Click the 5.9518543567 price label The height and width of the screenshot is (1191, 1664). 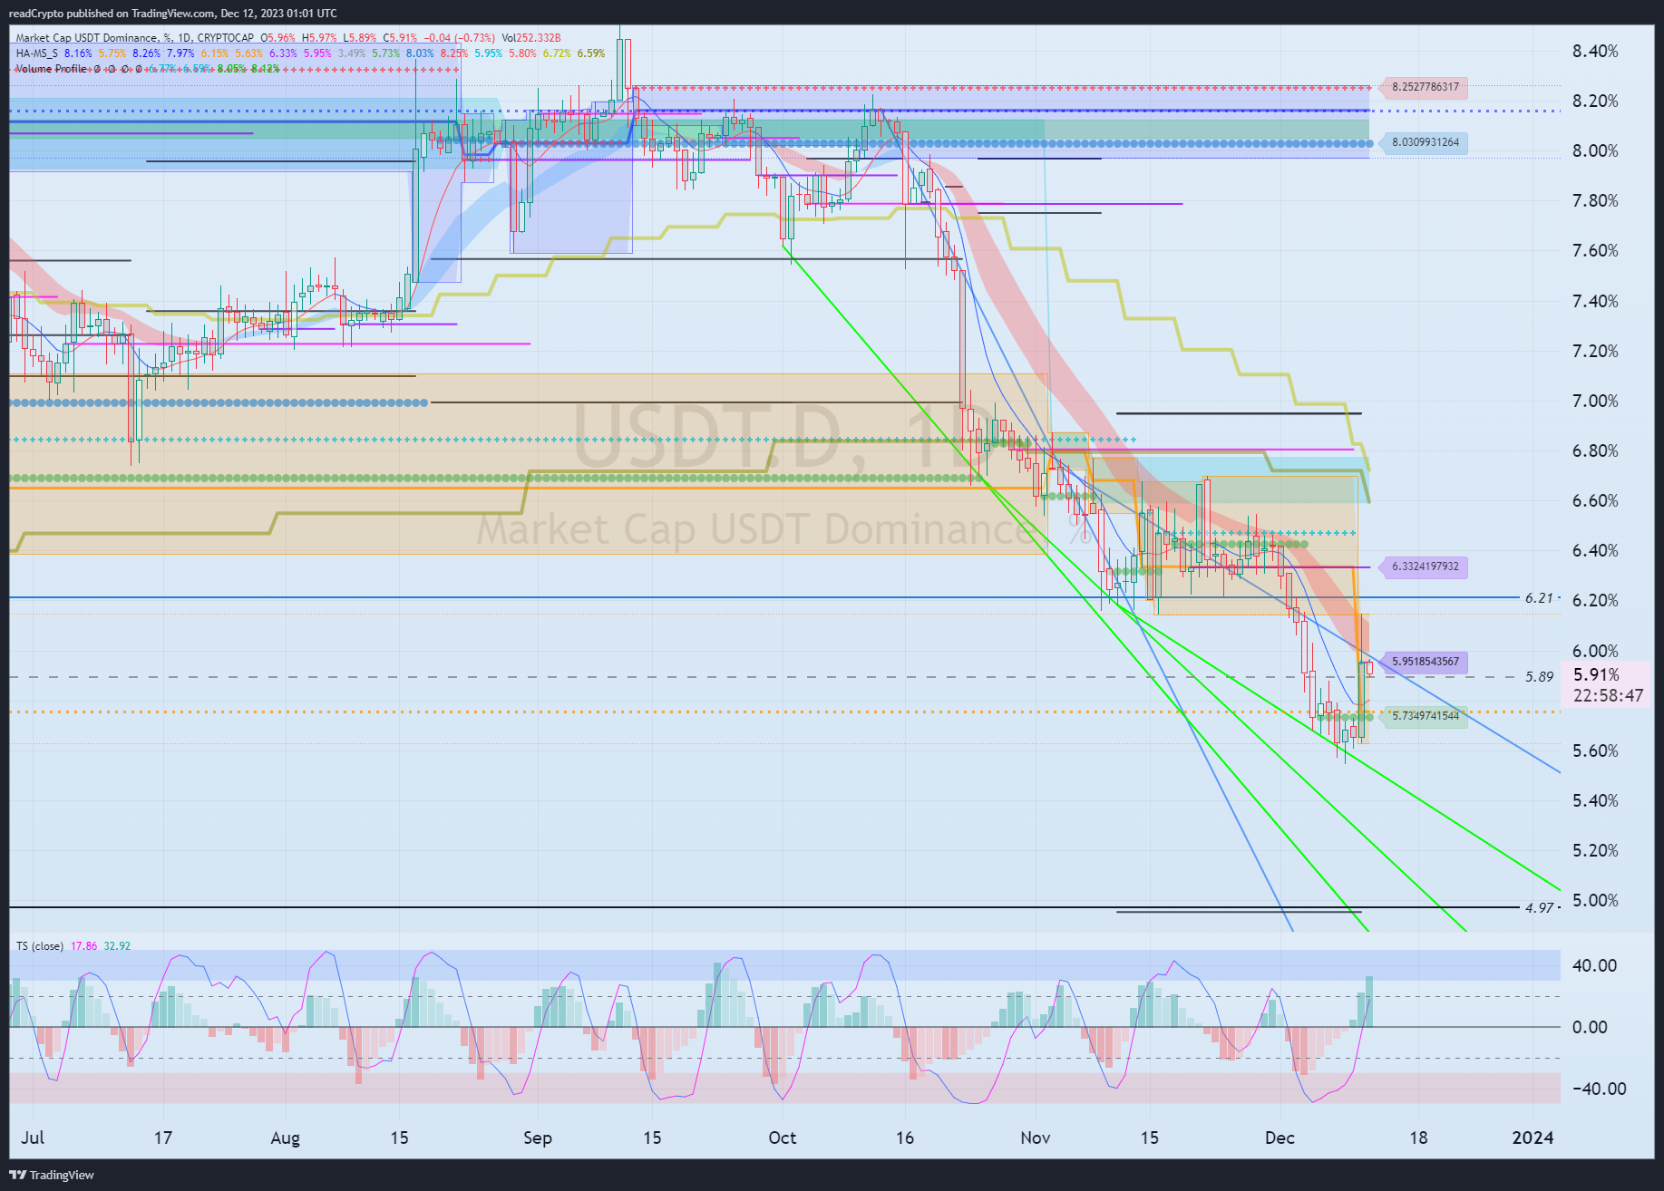pyautogui.click(x=1426, y=662)
